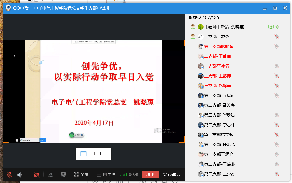
Task: Unmute your microphone in the call toolbar
Action: [x=10, y=175]
